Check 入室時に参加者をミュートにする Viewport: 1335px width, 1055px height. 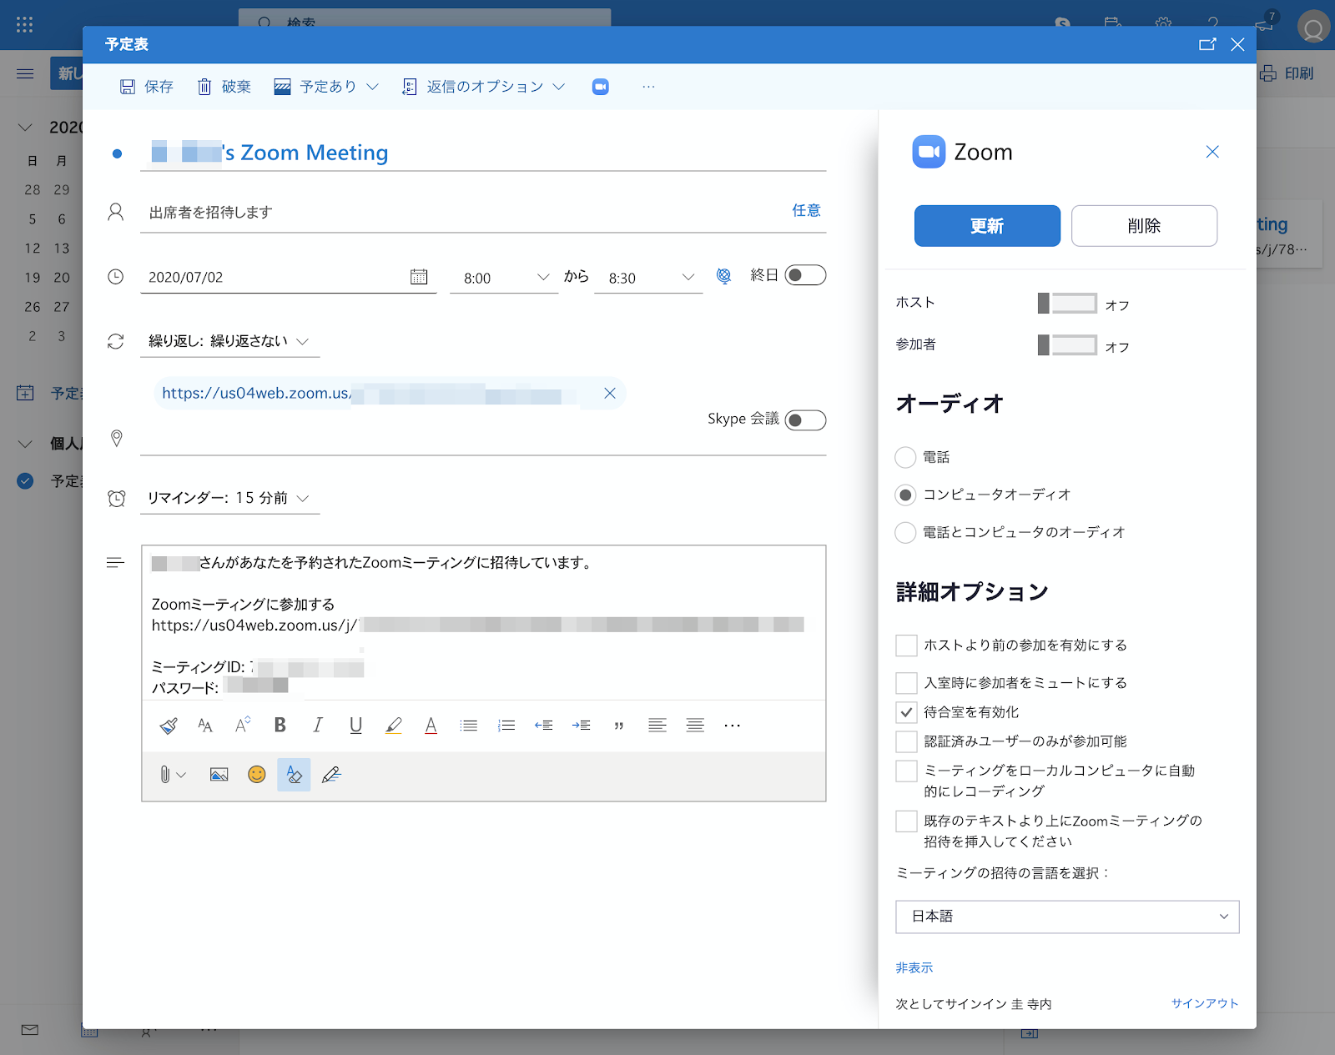click(906, 683)
